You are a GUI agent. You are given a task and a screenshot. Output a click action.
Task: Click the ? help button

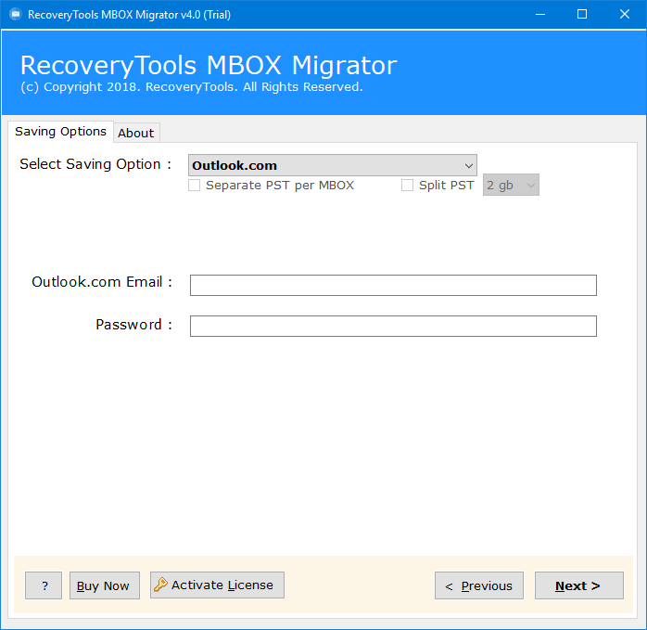tap(44, 585)
